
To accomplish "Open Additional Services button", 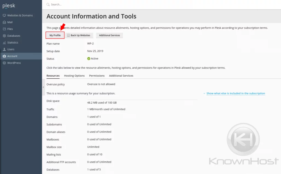I will (109, 35).
